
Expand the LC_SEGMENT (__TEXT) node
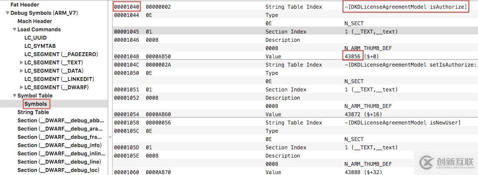[22, 63]
